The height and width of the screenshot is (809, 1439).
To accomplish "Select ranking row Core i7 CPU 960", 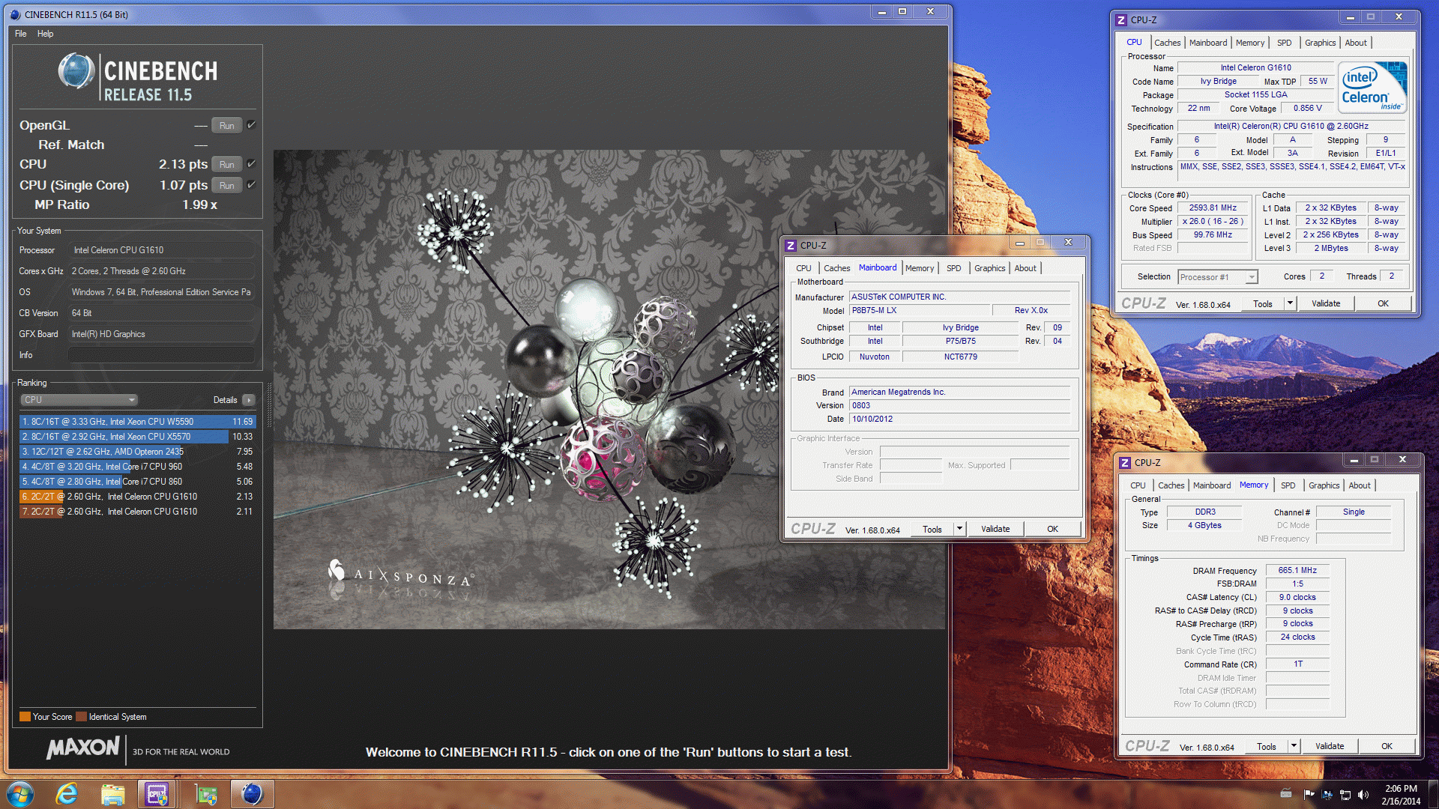I will [x=137, y=467].
